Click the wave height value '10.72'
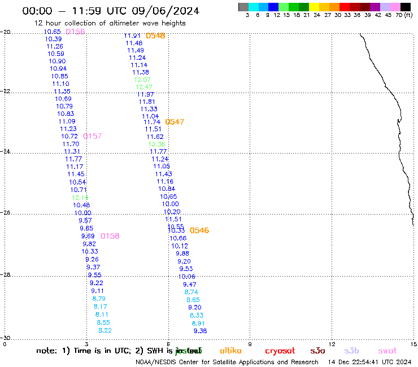The width and height of the screenshot is (418, 367). pyautogui.click(x=69, y=137)
